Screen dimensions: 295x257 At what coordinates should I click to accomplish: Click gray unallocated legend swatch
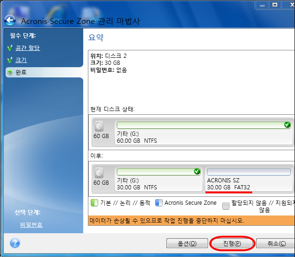(226, 206)
